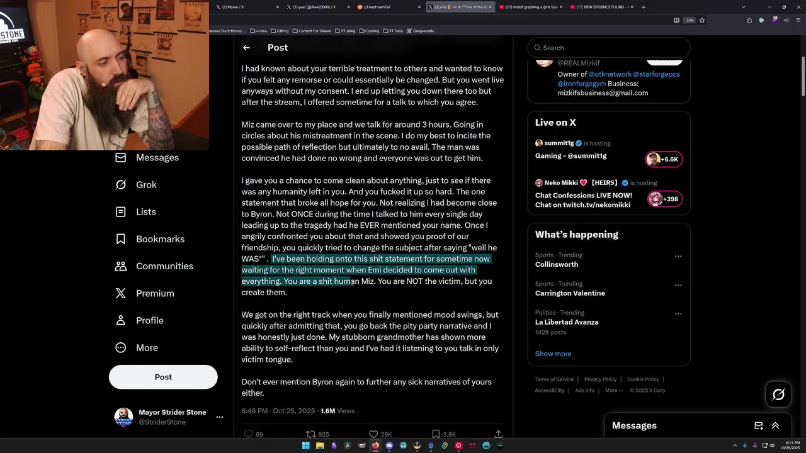Open Lists in the sidebar

(x=135, y=212)
